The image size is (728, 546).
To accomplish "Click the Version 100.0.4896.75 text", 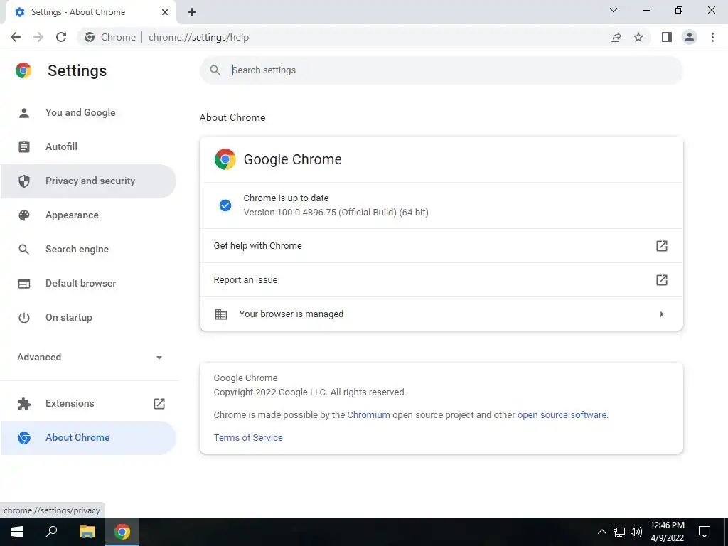I will coord(336,213).
